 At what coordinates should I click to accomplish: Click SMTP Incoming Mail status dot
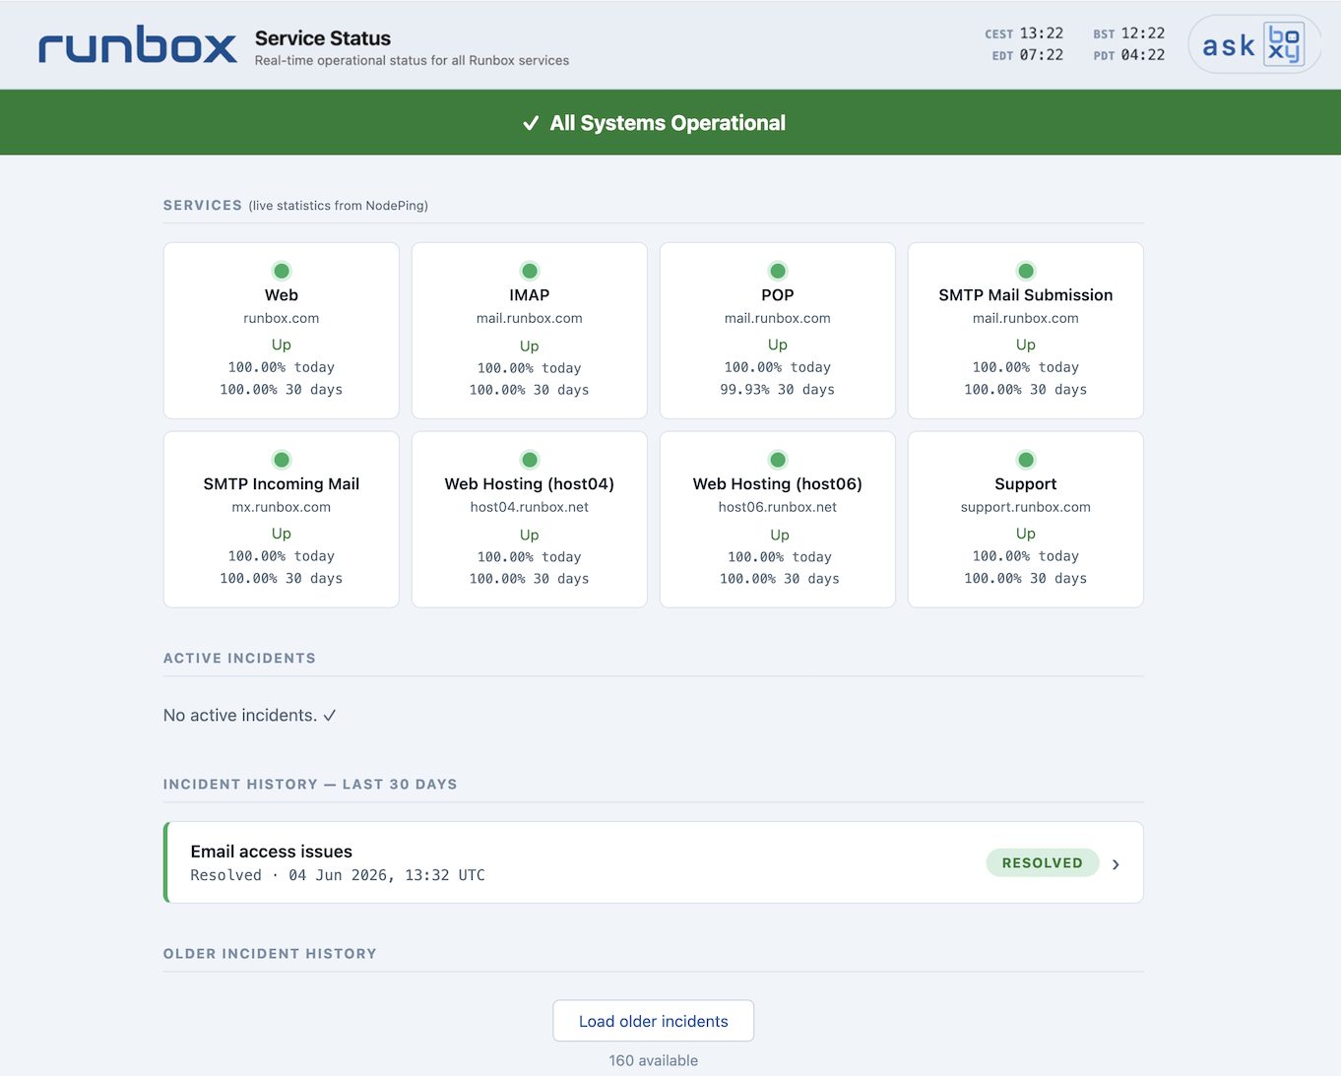[282, 460]
